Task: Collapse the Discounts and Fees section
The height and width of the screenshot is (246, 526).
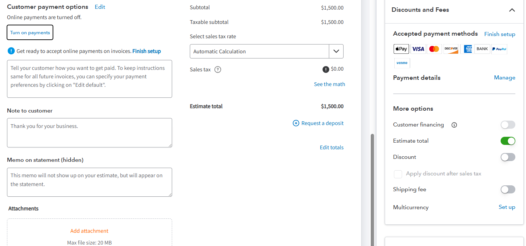Action: (512, 10)
